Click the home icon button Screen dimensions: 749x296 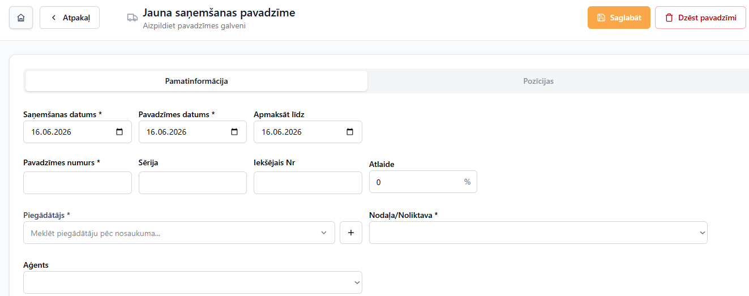pos(21,18)
